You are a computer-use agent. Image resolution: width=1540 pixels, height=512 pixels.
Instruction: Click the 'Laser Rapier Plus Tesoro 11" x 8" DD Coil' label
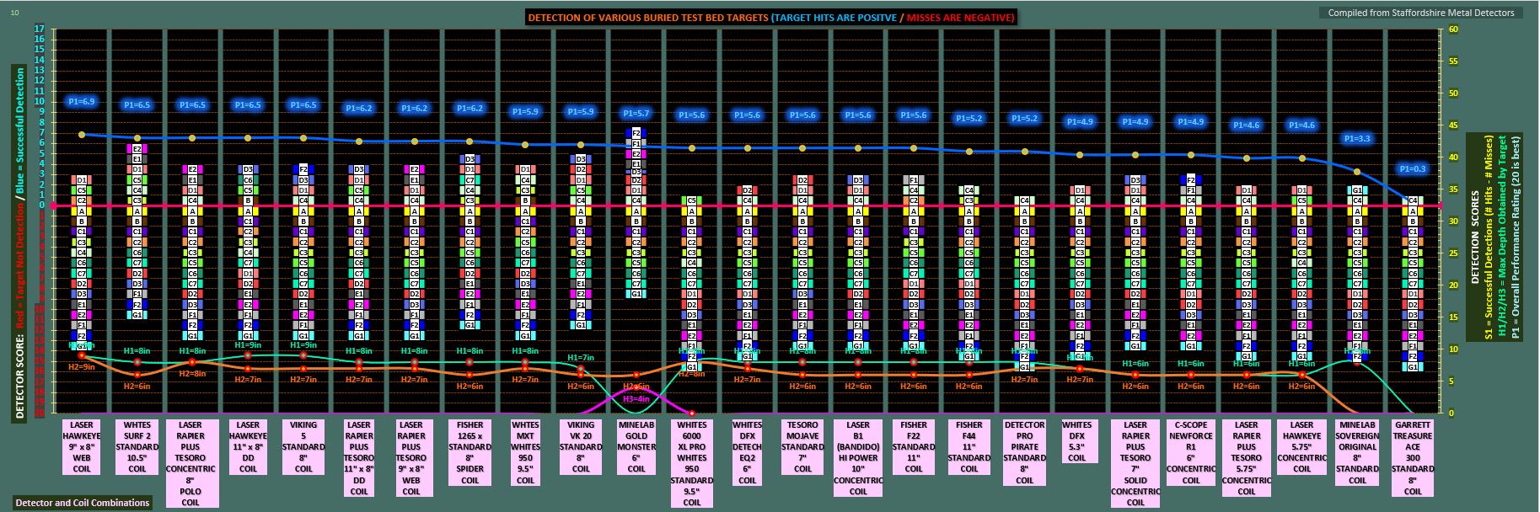pos(359,458)
